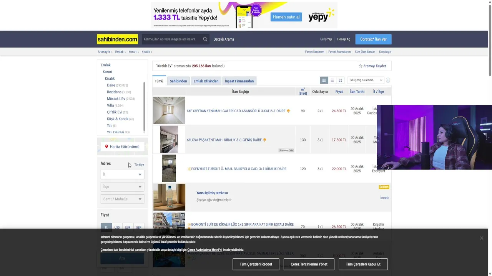Click the Yalı category
The height and width of the screenshot is (276, 492).
110,125
